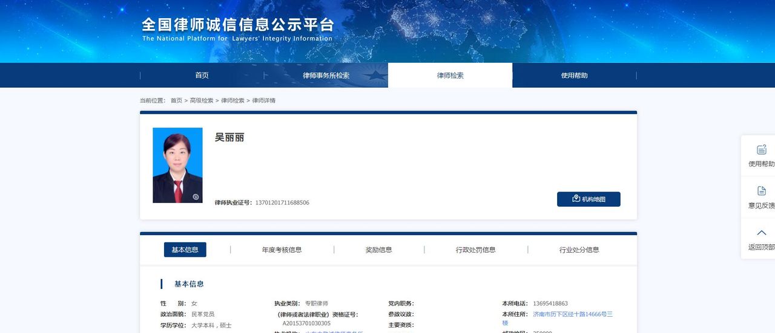Screen dimensions: 775x333
Task: Click phone number 13695418863
Action: pyautogui.click(x=550, y=303)
